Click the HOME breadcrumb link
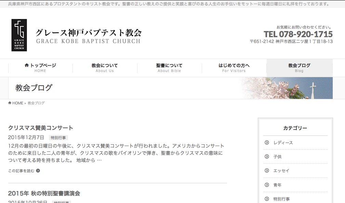 pyautogui.click(x=17, y=103)
